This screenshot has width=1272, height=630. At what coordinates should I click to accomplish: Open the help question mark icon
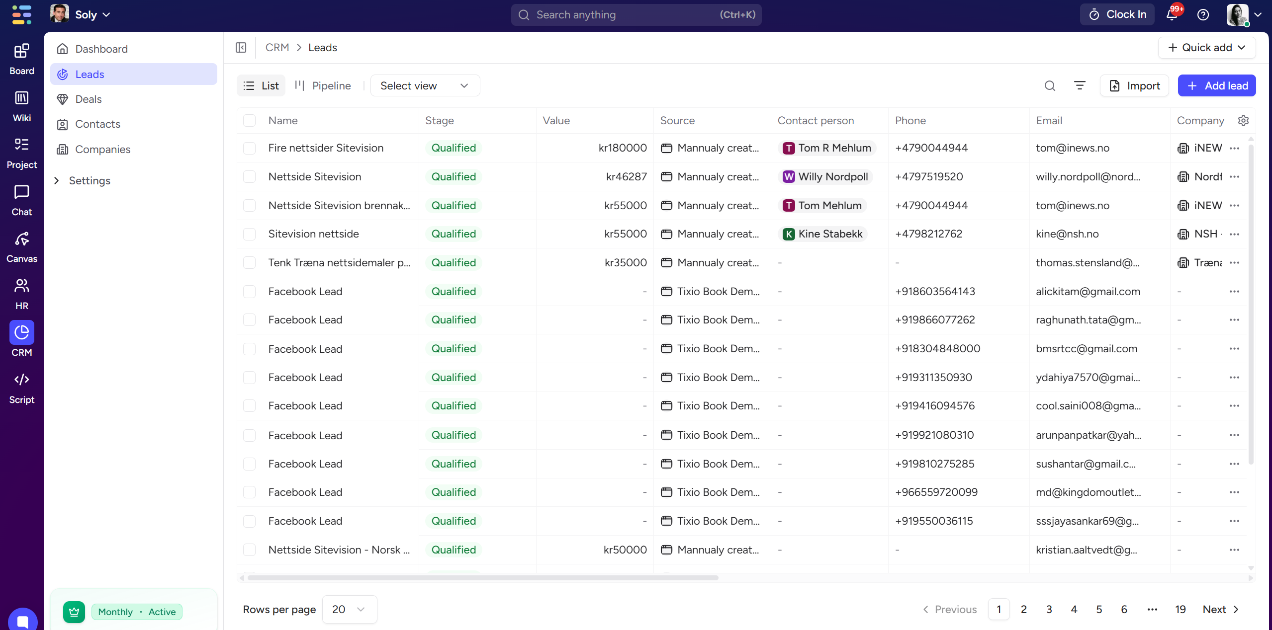click(x=1203, y=15)
